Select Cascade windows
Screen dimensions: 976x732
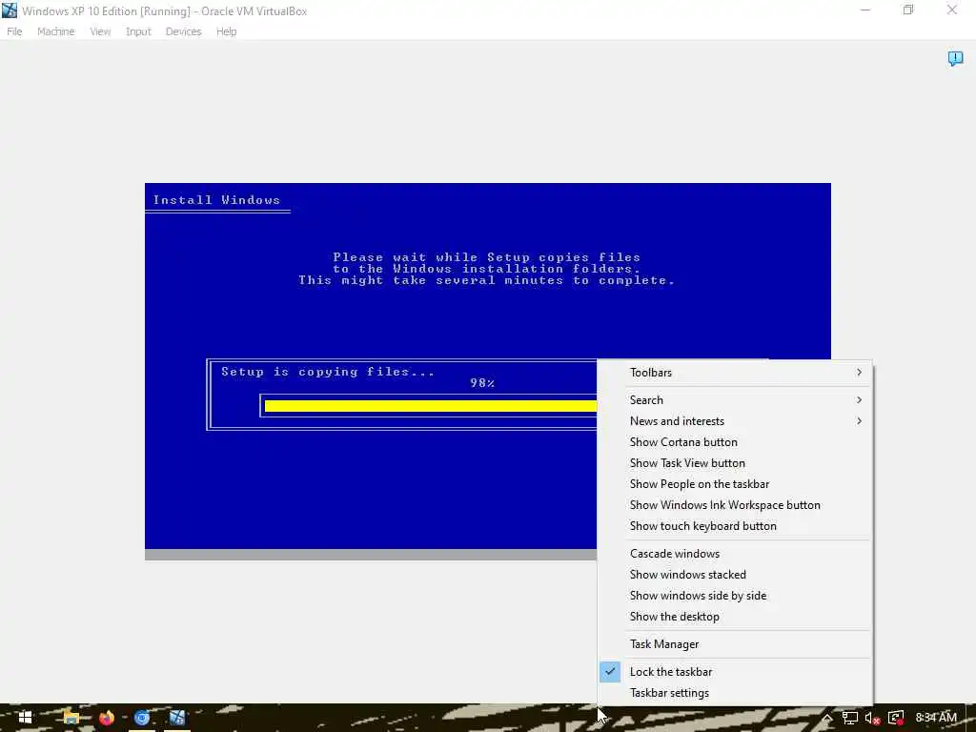pos(735,554)
